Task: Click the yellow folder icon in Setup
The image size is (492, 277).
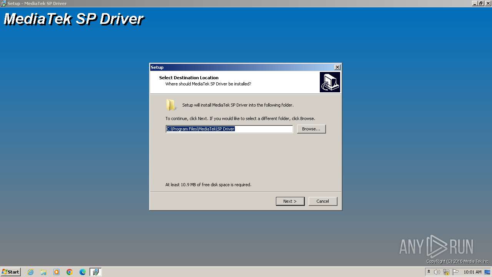Action: click(x=171, y=105)
